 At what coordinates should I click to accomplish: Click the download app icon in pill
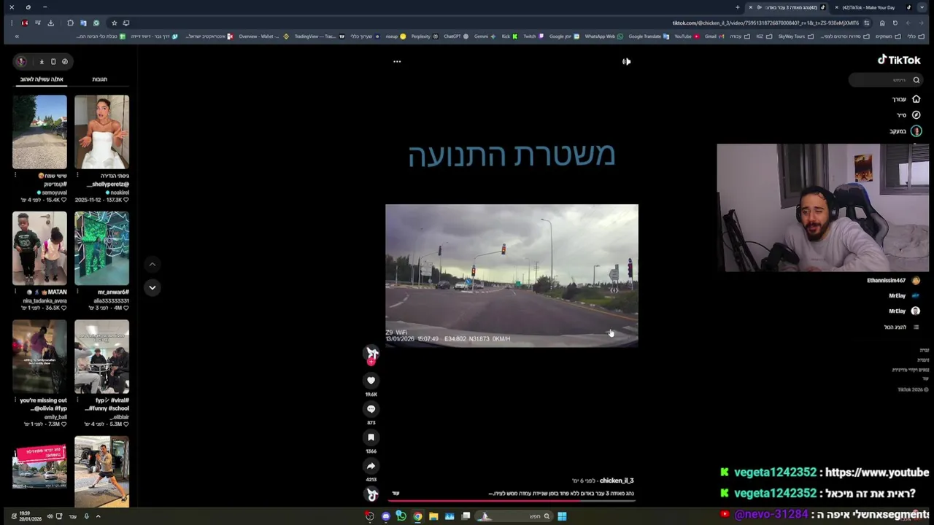pos(42,61)
